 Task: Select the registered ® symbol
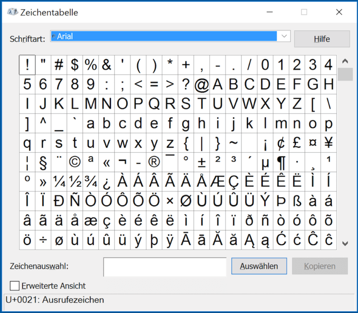pyautogui.click(x=154, y=162)
